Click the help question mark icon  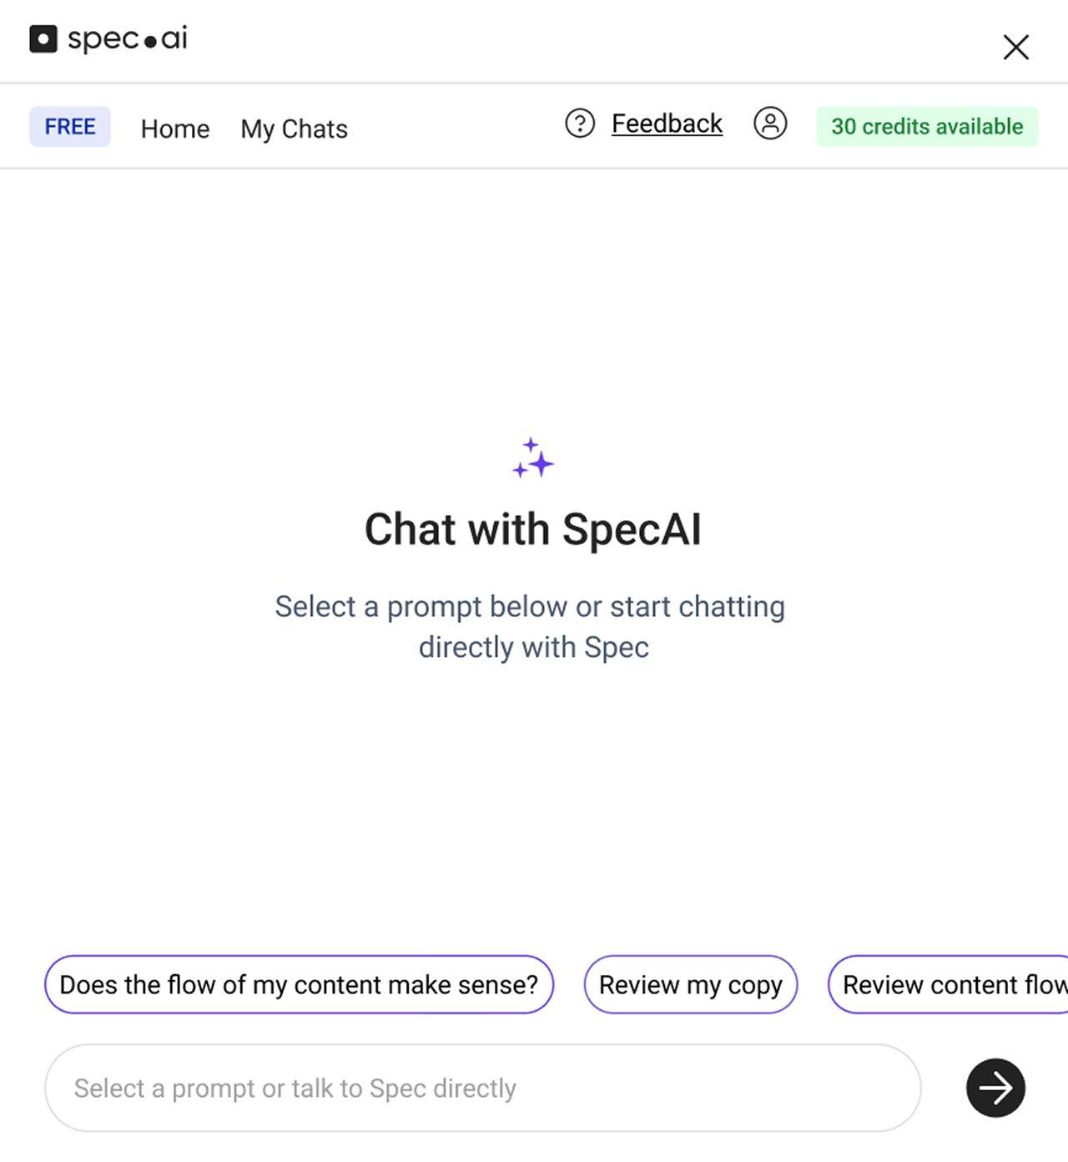tap(580, 124)
